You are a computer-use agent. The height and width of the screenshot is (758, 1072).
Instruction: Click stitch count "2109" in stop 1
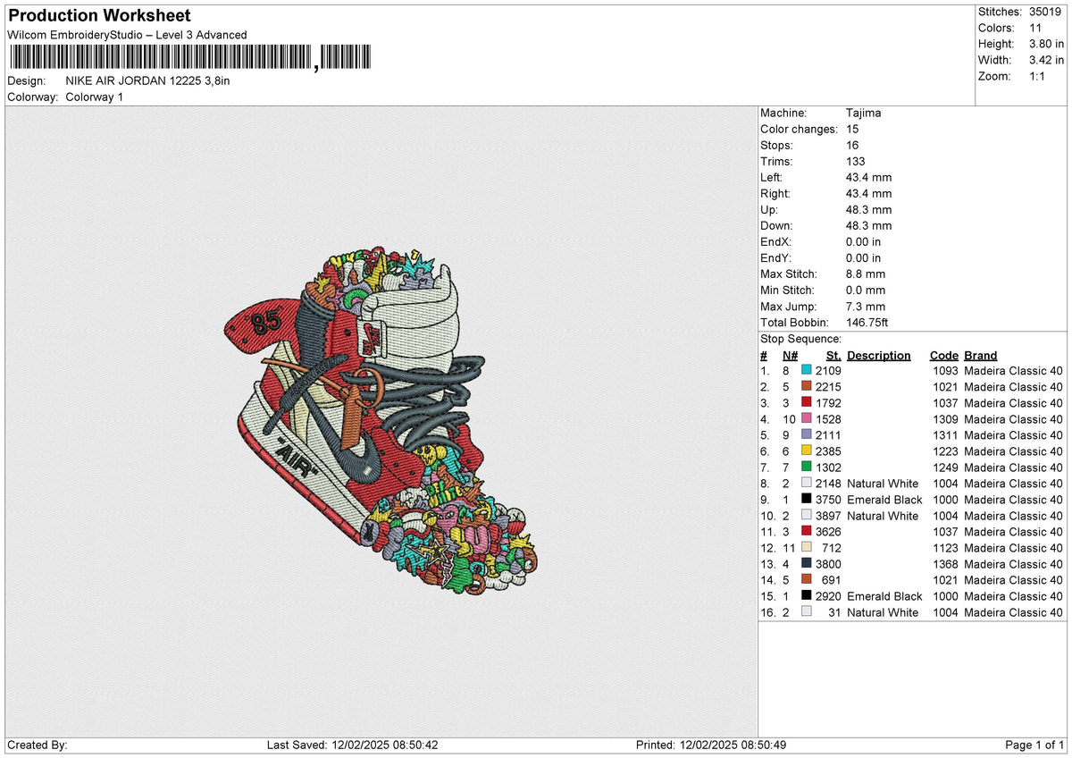coord(828,371)
